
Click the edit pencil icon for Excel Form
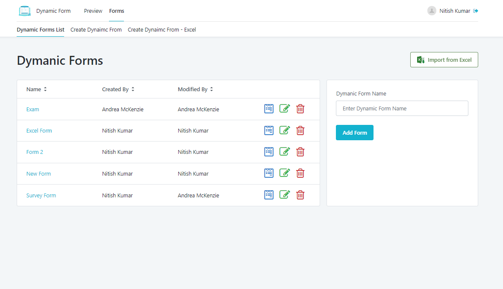[285, 130]
